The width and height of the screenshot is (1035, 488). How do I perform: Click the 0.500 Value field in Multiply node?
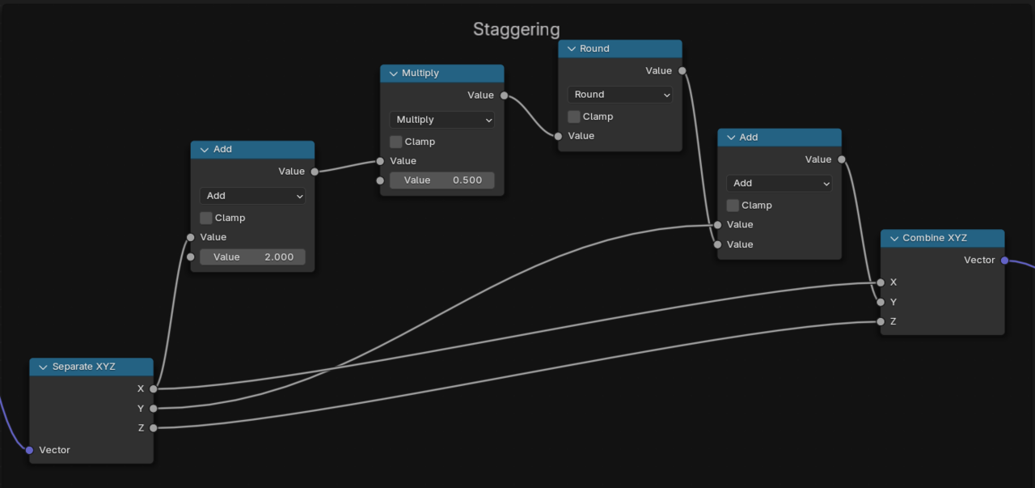(x=442, y=180)
